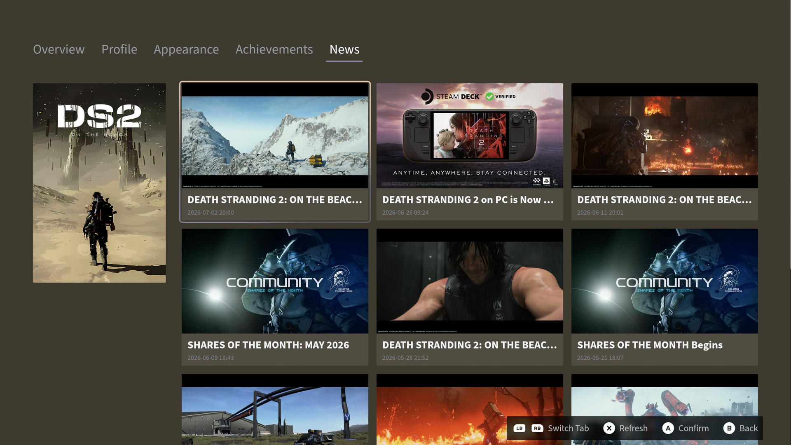Screen dimensions: 791x445
Task: Open the monorail facility news thumbnail
Action: (275, 409)
